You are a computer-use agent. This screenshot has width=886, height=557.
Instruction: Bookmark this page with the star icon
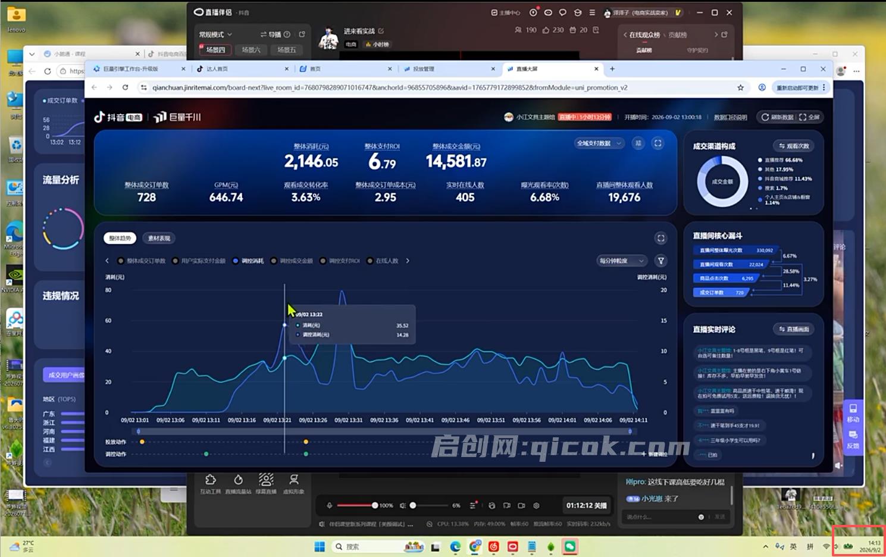tap(740, 87)
